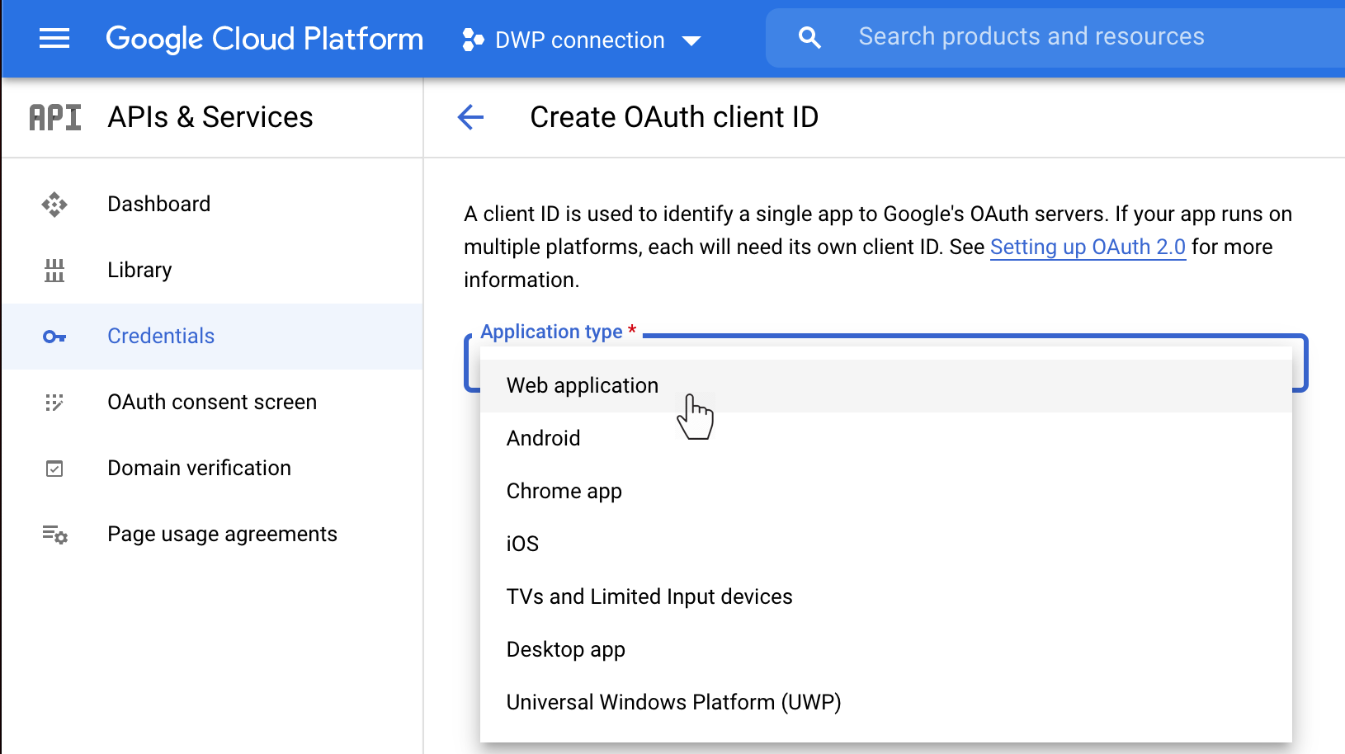Click the search products and resources field
The image size is (1345, 754).
coord(1031,36)
